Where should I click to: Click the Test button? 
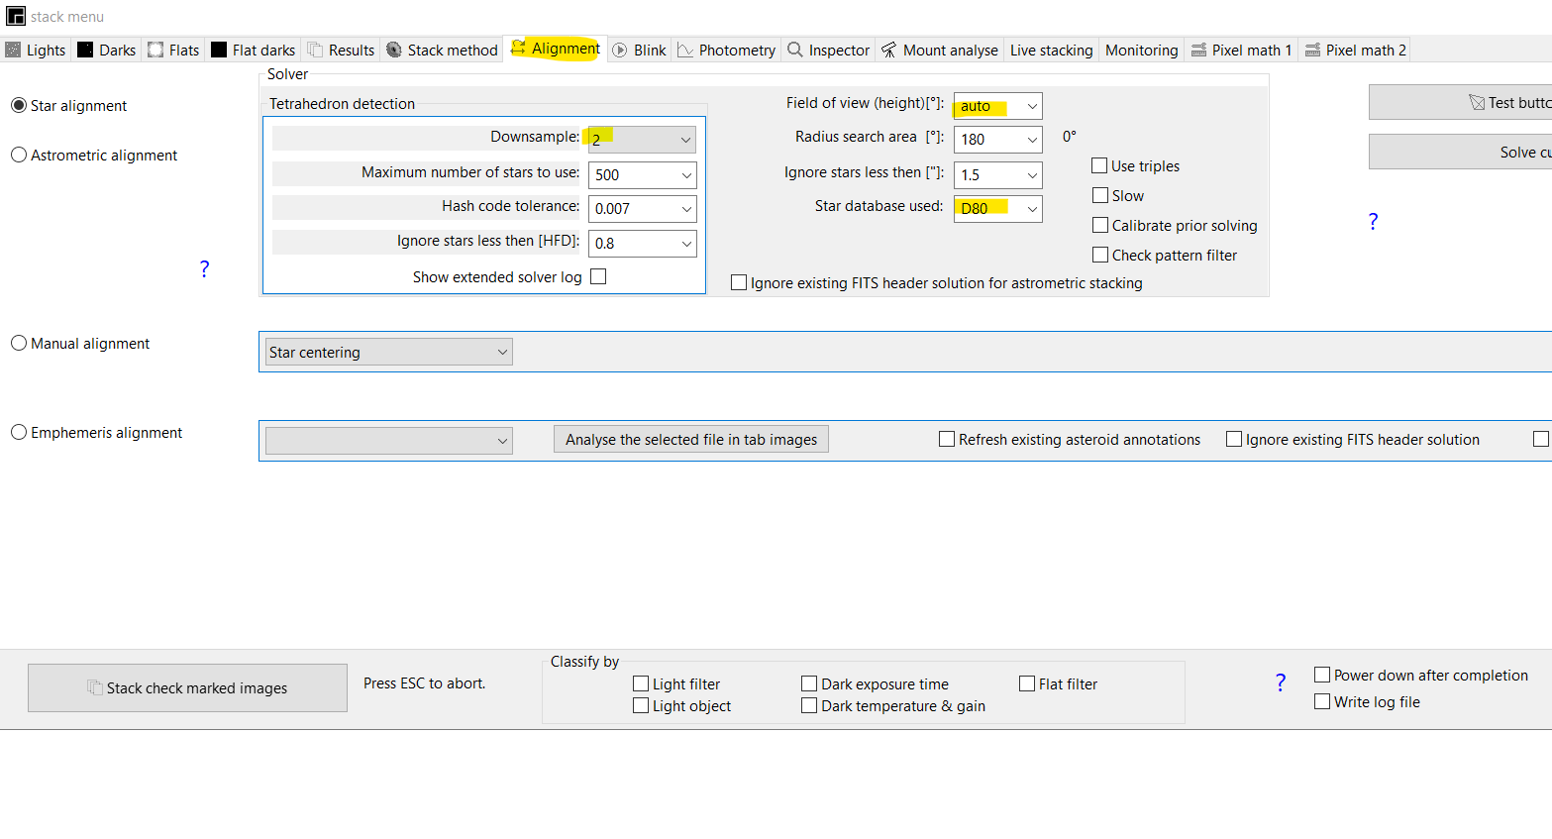click(x=1461, y=102)
